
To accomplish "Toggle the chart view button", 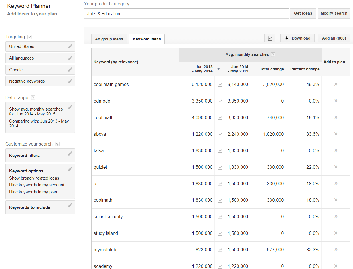I will point(270,38).
